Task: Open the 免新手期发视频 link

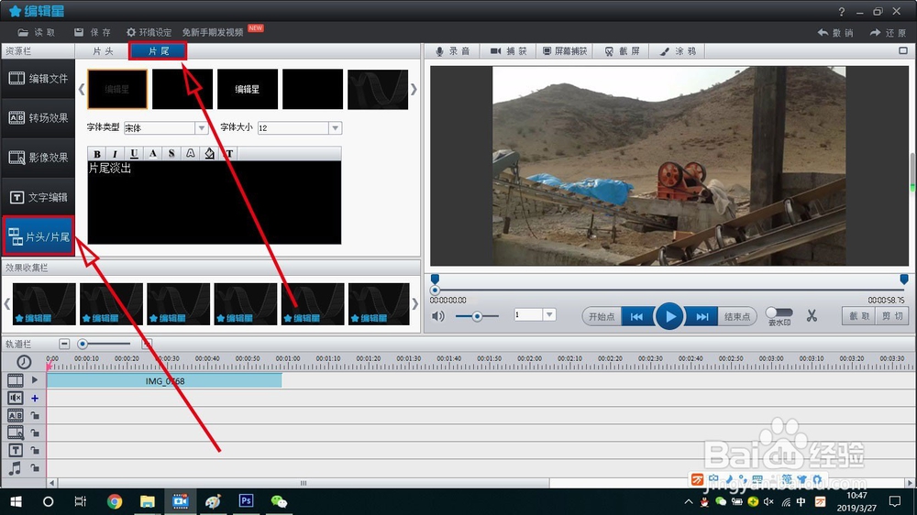Action: (x=213, y=33)
